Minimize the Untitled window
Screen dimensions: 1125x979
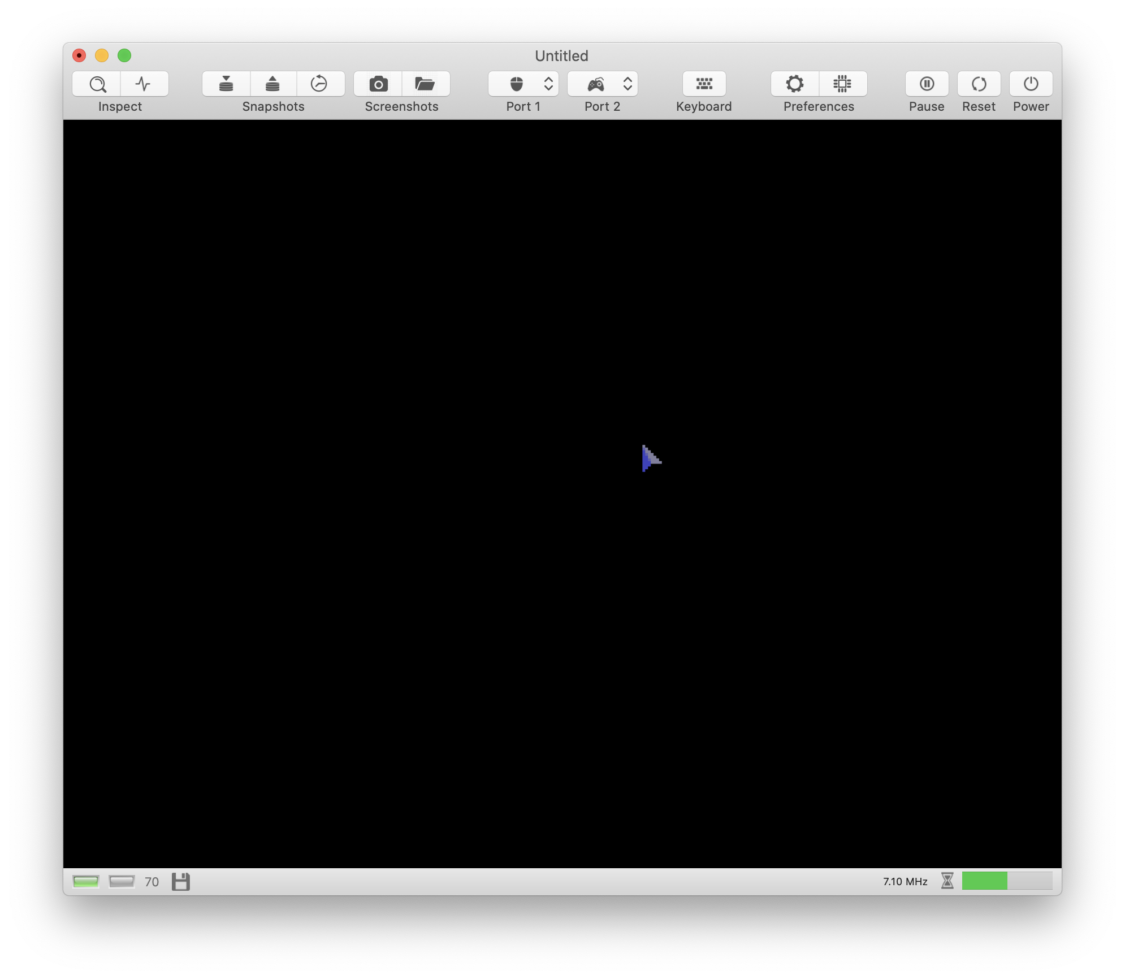(x=102, y=55)
